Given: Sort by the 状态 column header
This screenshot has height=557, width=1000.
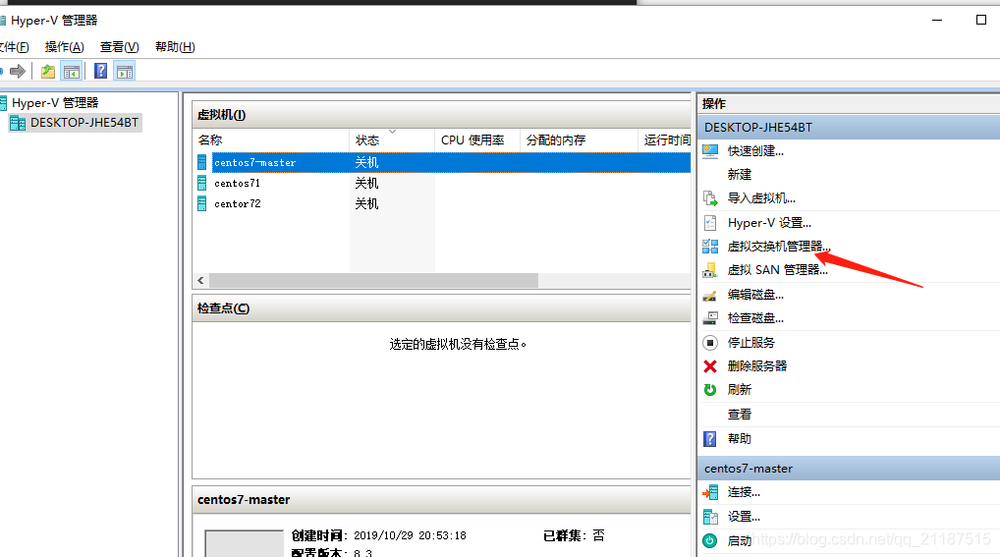Looking at the screenshot, I should (x=392, y=140).
